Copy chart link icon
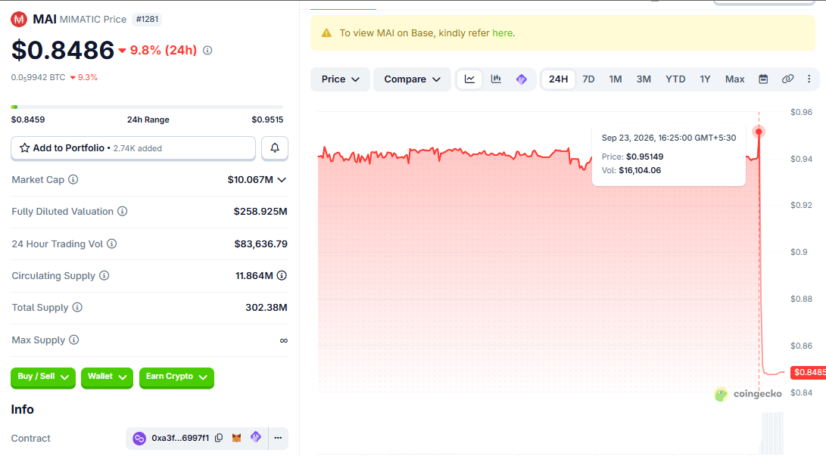This screenshot has width=826, height=456. click(x=787, y=79)
